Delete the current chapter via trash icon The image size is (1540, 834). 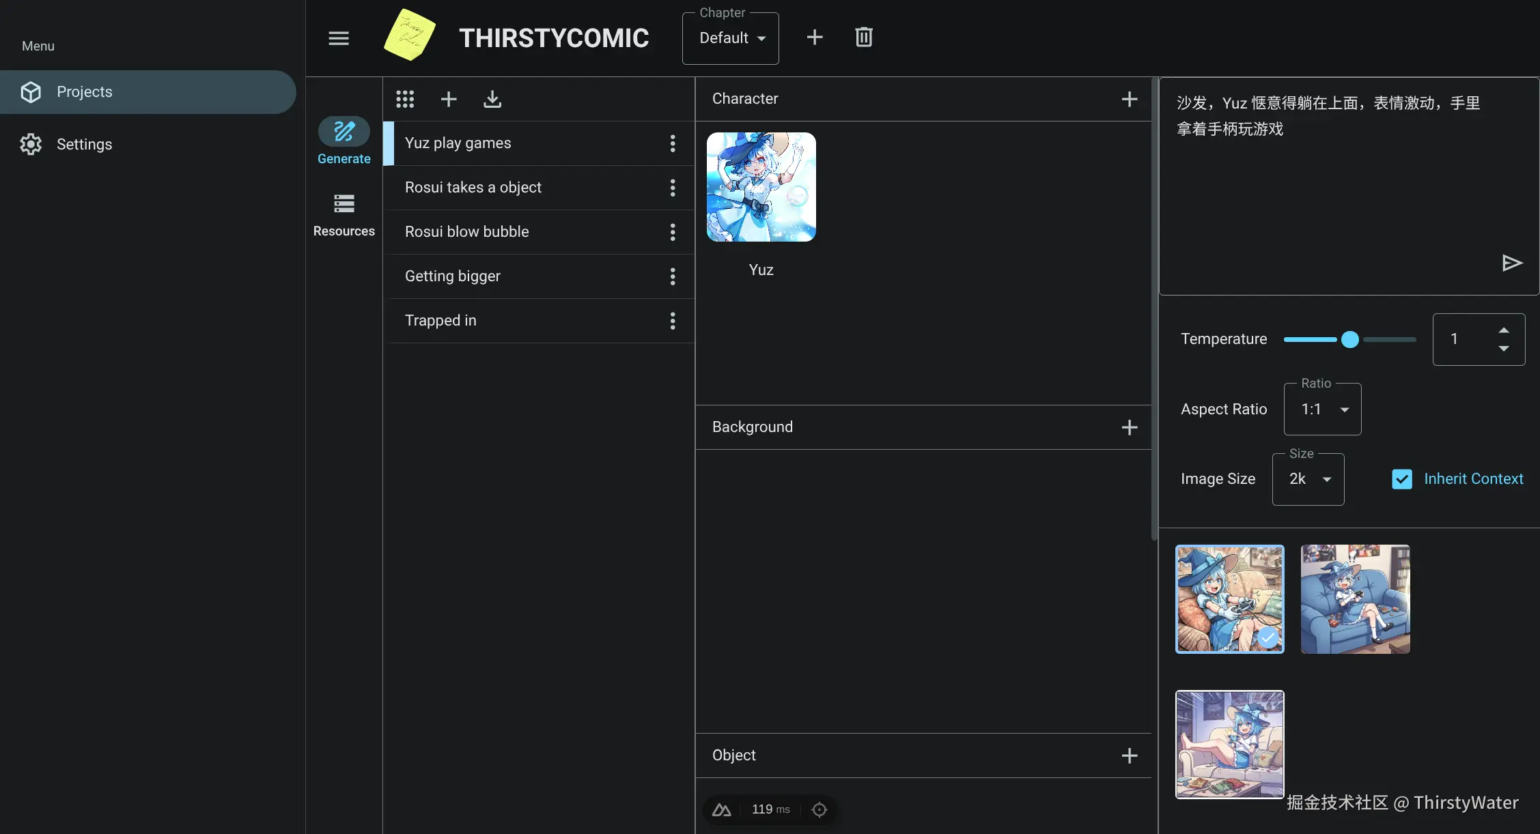pos(863,37)
